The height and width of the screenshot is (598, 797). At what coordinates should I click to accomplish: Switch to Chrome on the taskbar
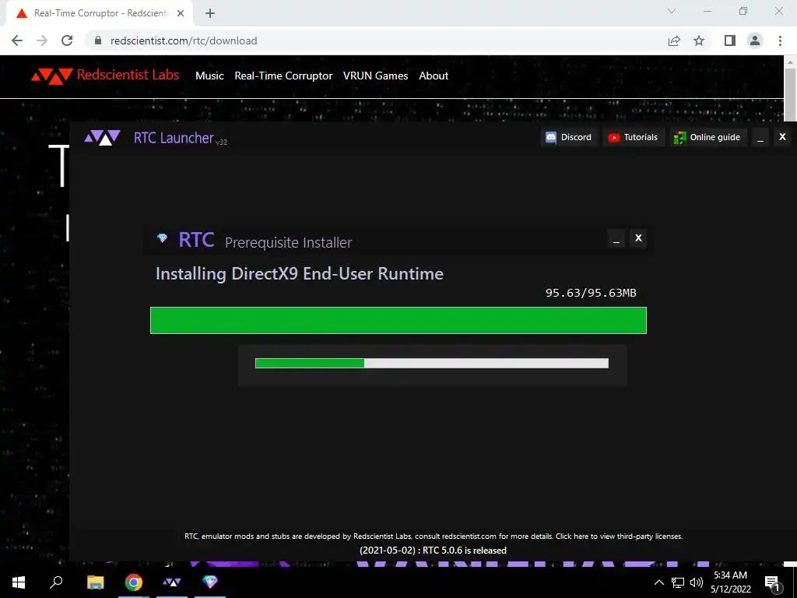click(134, 582)
